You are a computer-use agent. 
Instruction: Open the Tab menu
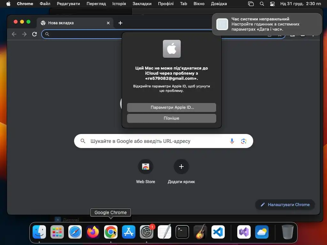coord(184,4)
